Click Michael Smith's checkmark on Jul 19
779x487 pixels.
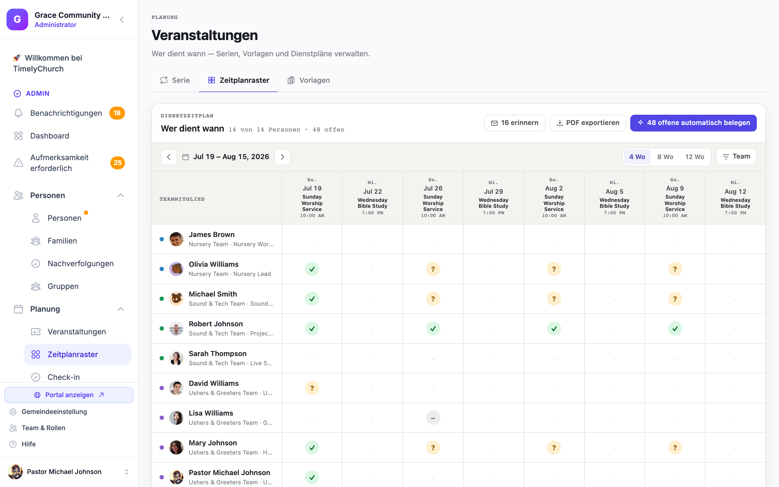[312, 299]
